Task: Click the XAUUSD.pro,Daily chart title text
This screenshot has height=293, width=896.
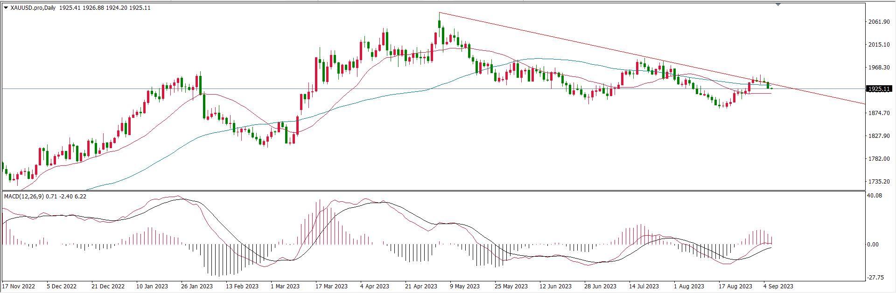Action: point(34,8)
